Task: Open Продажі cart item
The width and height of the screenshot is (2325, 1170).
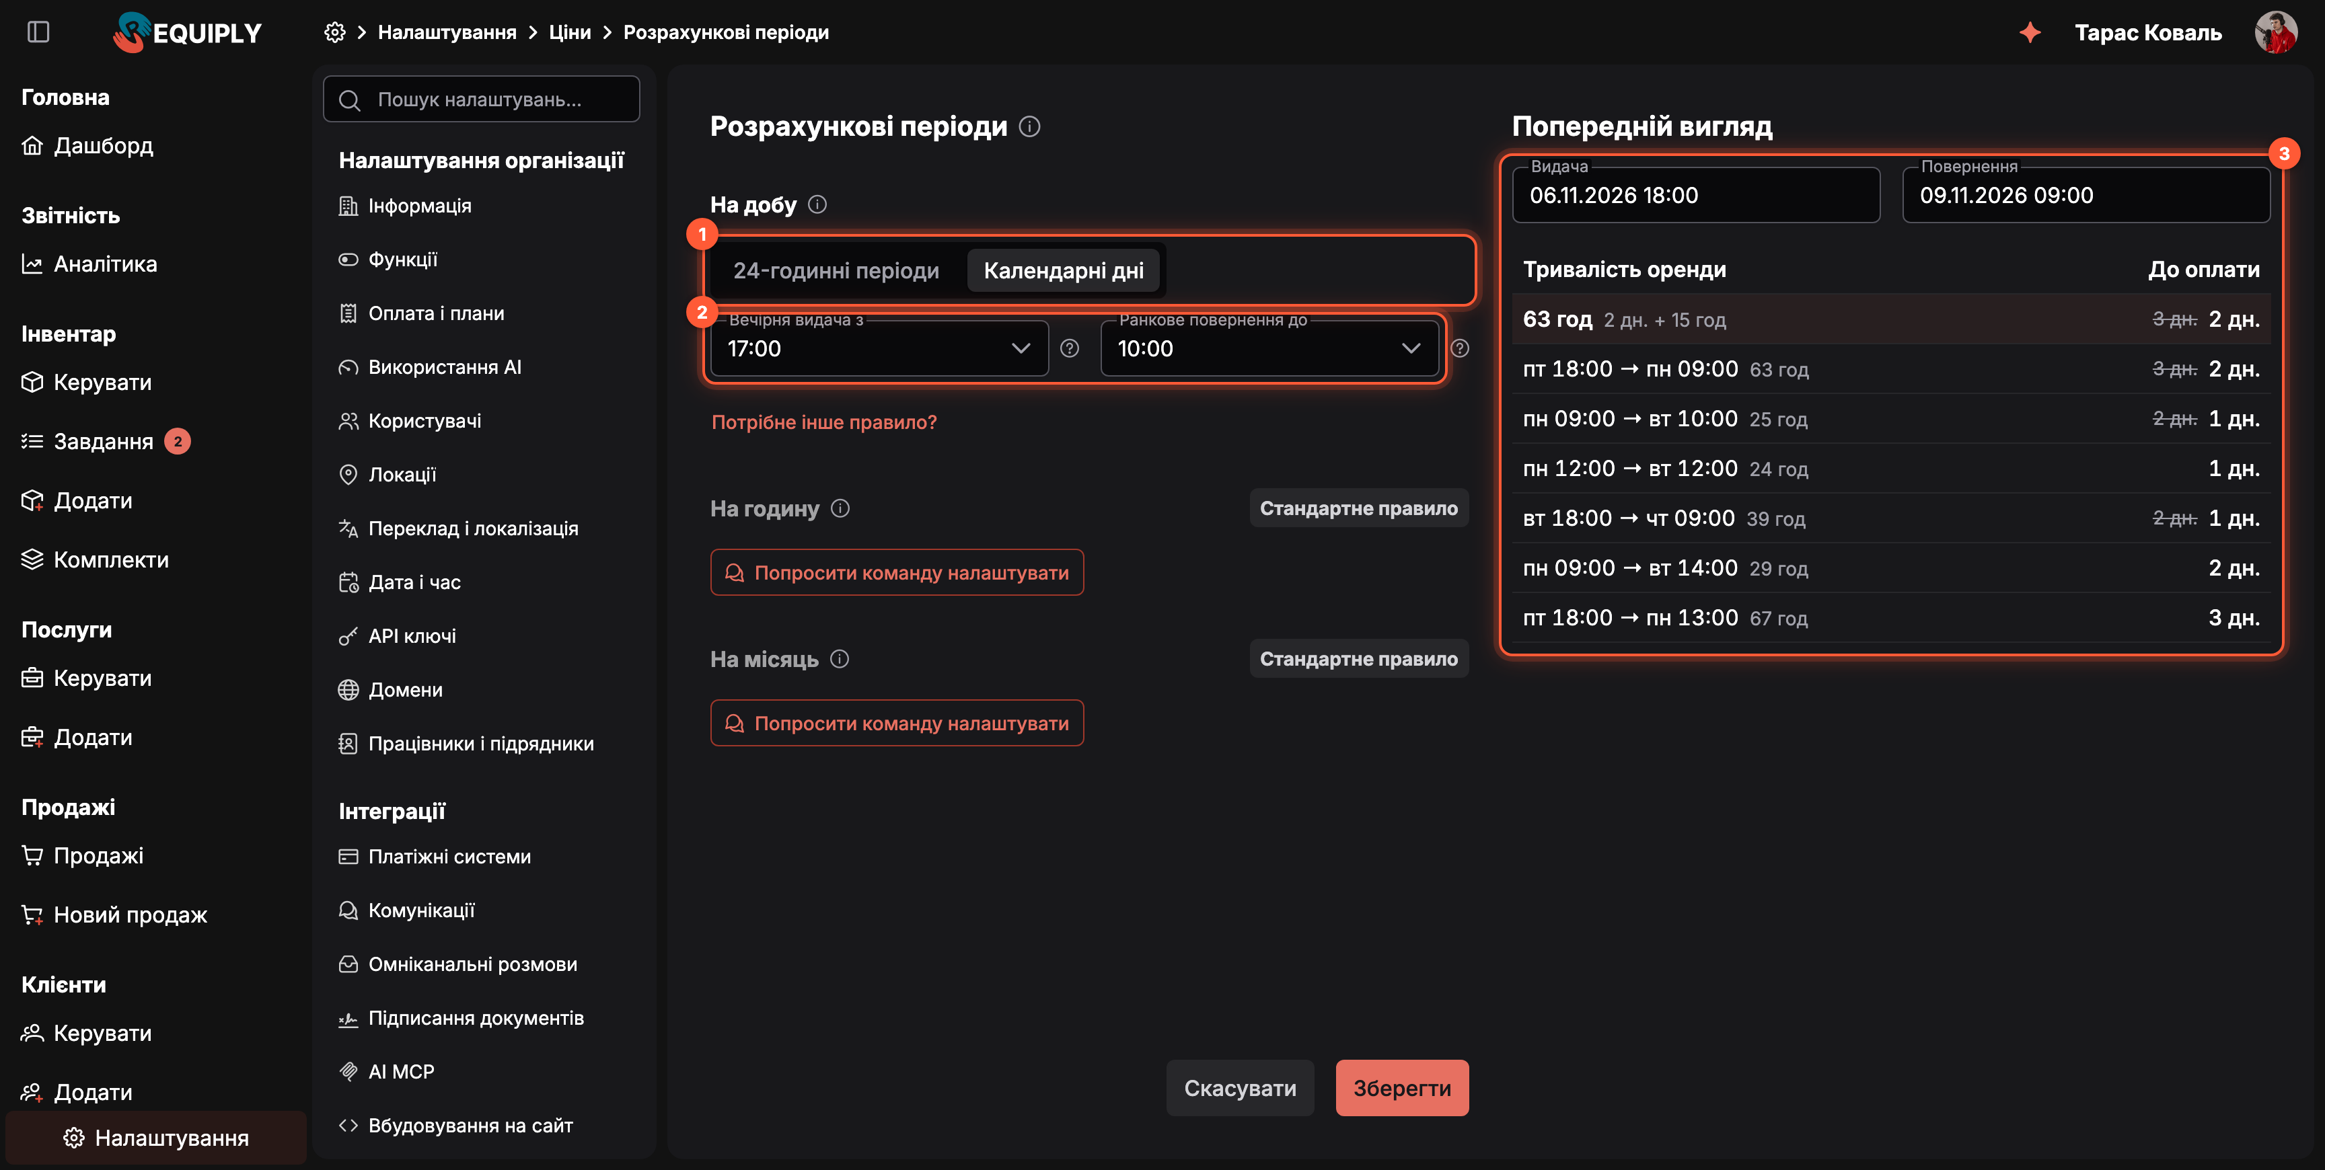Action: click(x=82, y=855)
